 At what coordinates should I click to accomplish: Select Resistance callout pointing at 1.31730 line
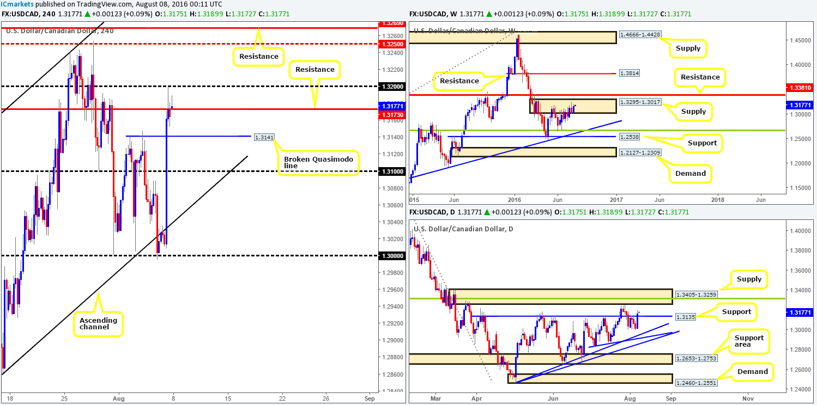pos(315,69)
